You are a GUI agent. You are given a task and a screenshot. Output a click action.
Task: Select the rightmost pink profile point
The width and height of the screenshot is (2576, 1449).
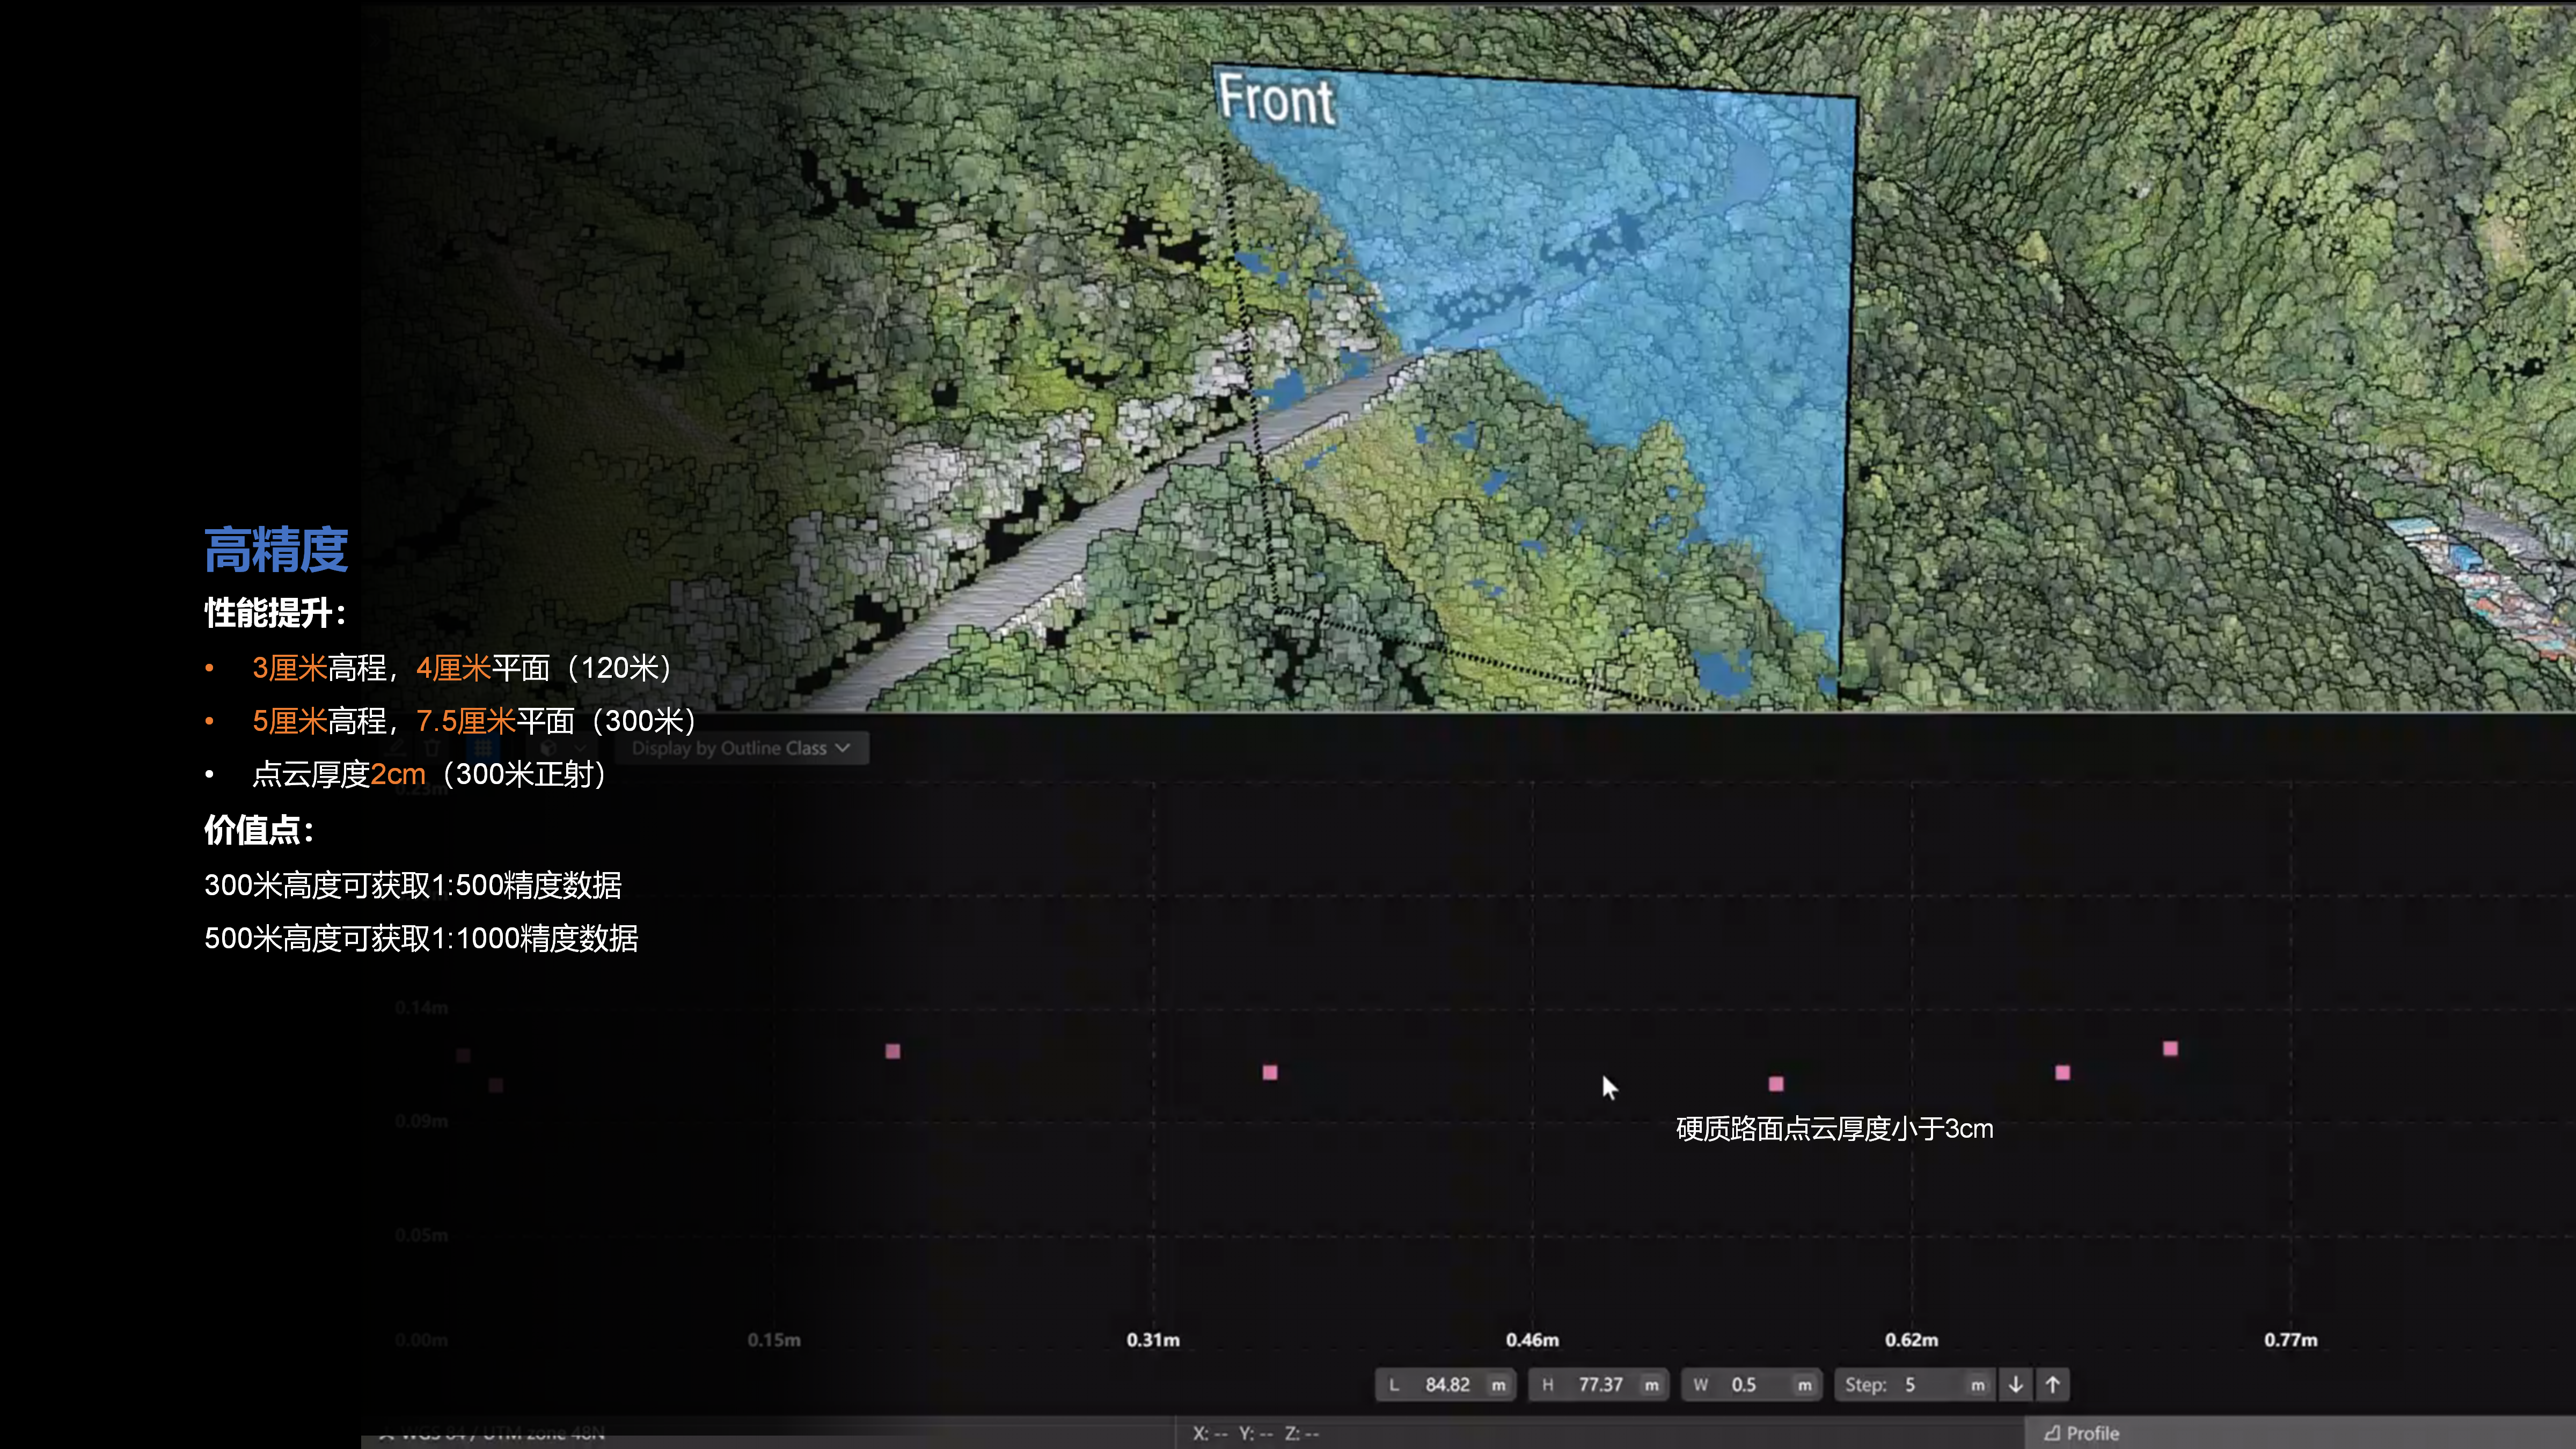[x=2170, y=1049]
